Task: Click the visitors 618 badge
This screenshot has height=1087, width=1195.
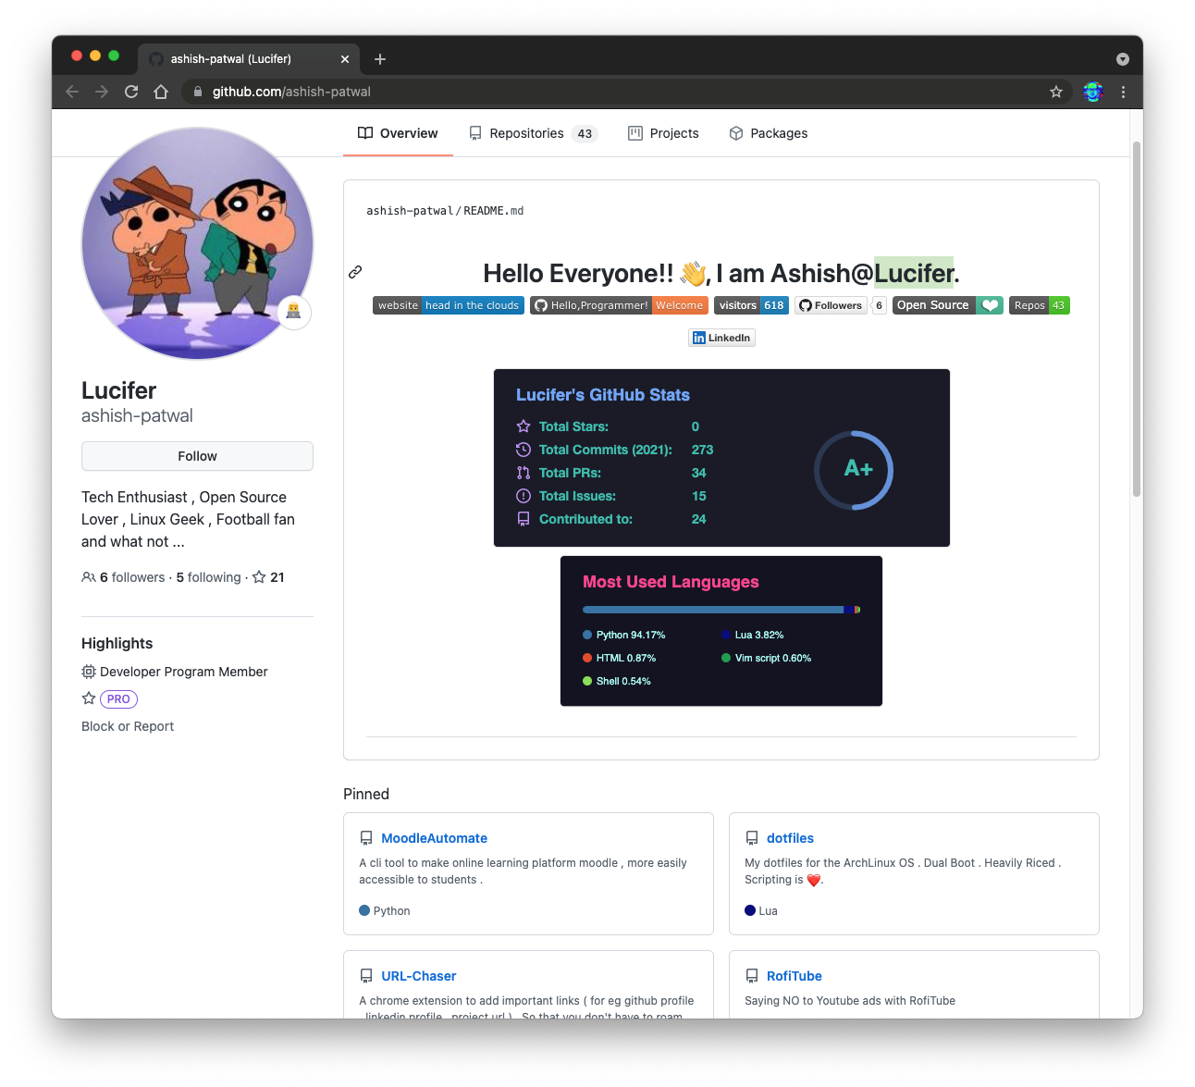Action: 751,305
